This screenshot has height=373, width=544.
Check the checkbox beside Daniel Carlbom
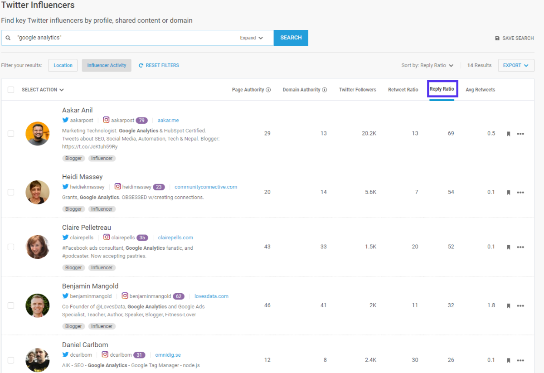click(x=11, y=360)
